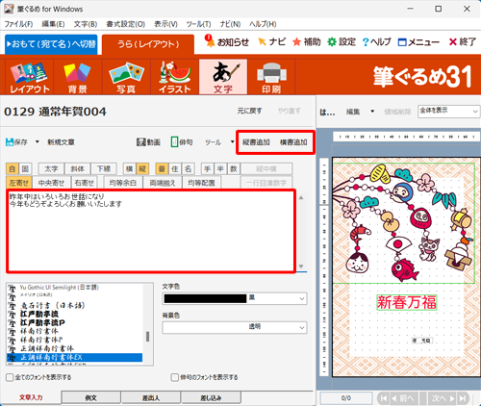Open the 全体を表示 zoom dropdown
This screenshot has width=481, height=406.
[x=448, y=112]
